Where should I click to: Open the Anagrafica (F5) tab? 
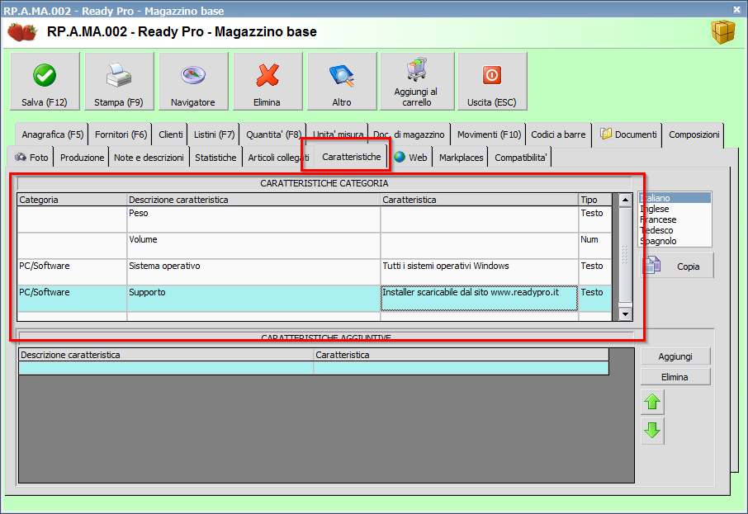(53, 135)
